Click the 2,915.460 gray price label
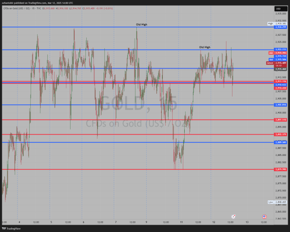The image size is (290, 232). [281, 69]
